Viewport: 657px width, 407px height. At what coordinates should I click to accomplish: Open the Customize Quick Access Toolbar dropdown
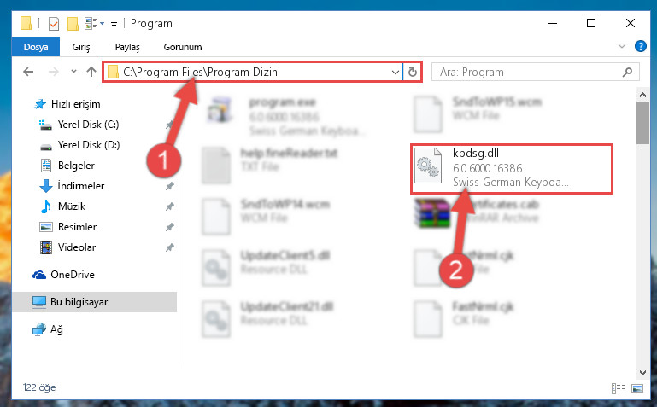[x=114, y=24]
